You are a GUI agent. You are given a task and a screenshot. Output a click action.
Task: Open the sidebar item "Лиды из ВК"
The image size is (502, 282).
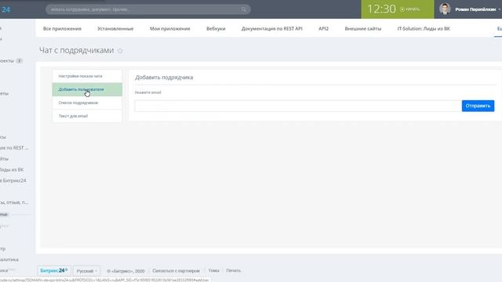click(x=12, y=169)
